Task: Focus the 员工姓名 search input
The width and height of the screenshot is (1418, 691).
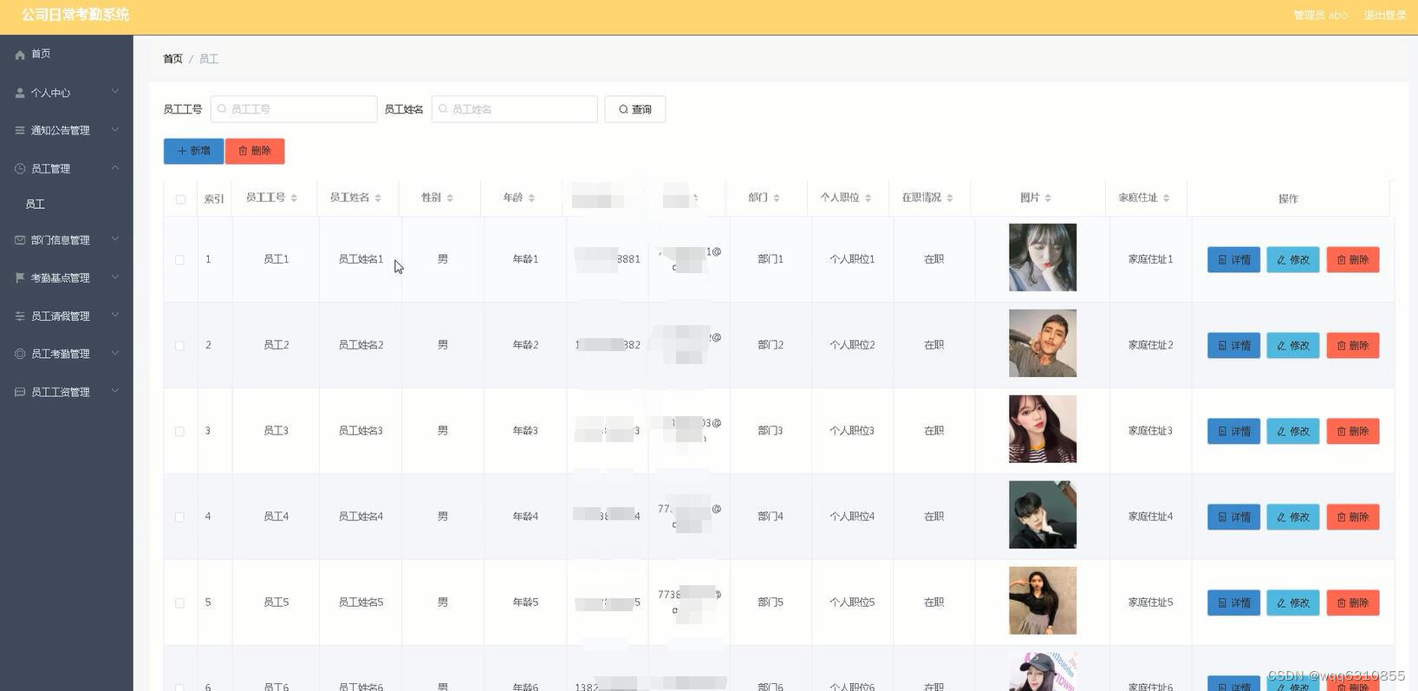Action: 515,109
